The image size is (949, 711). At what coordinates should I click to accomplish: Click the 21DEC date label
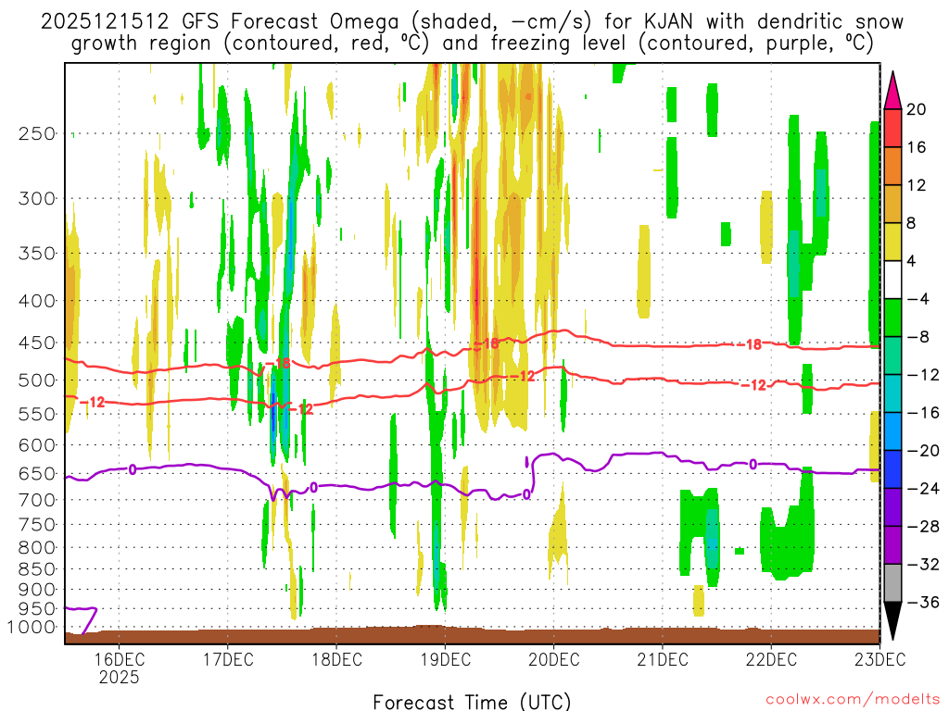point(662,659)
